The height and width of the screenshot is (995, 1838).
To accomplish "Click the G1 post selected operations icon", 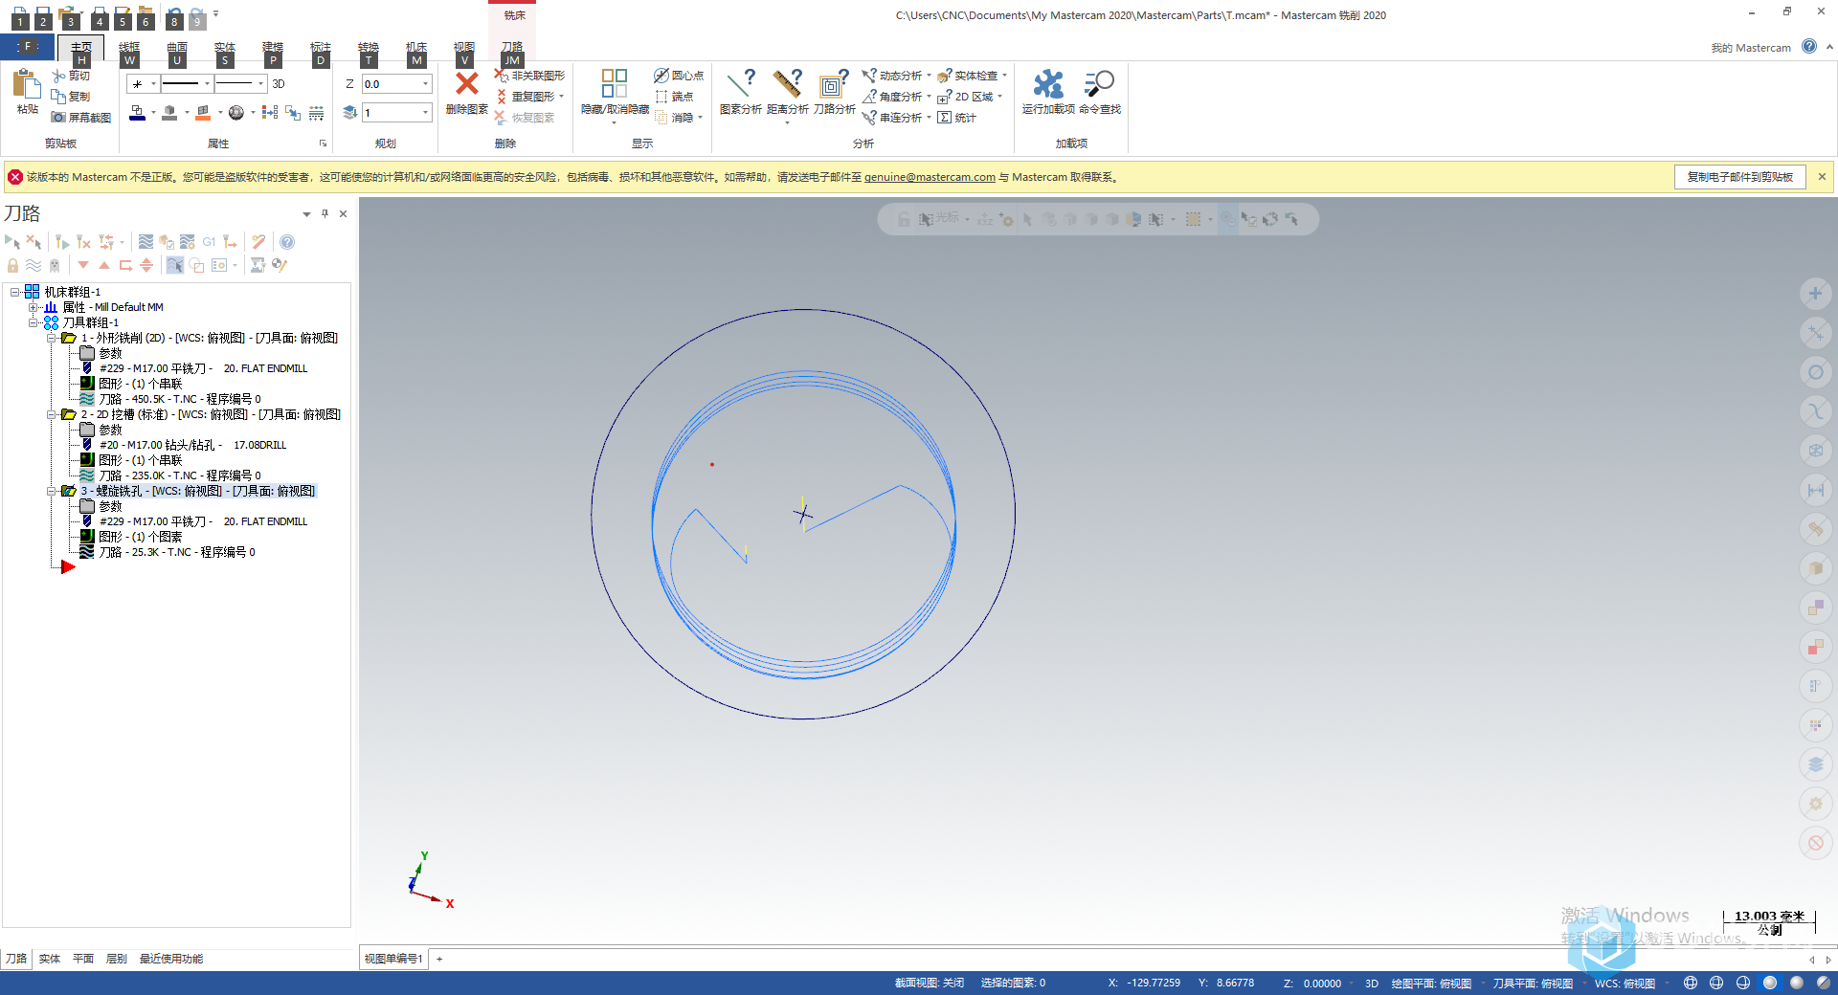I will pyautogui.click(x=209, y=242).
